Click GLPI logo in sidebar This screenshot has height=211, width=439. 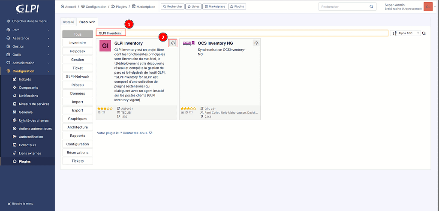(27, 8)
